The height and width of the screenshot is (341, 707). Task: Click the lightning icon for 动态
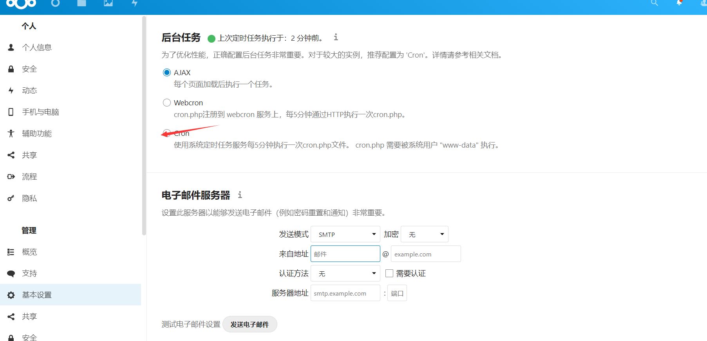pos(11,90)
